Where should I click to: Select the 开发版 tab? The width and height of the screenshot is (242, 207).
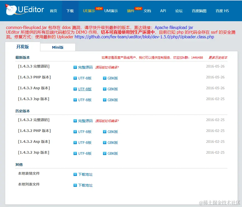click(23, 47)
